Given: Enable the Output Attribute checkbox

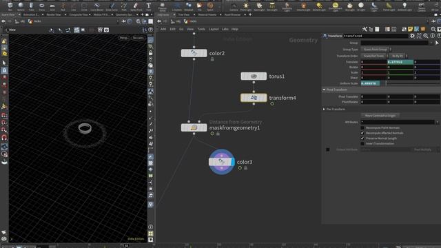Looking at the screenshot, I should 328,149.
